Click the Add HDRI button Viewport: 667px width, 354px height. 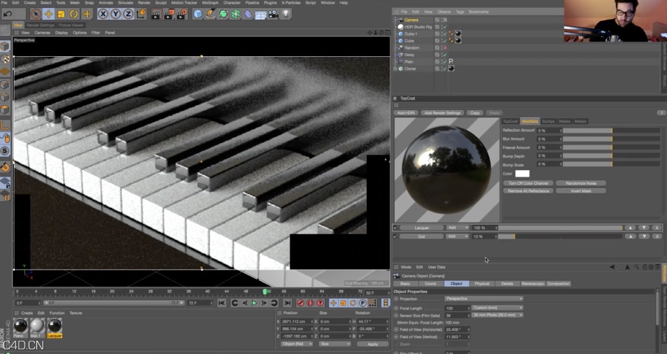[x=406, y=113]
